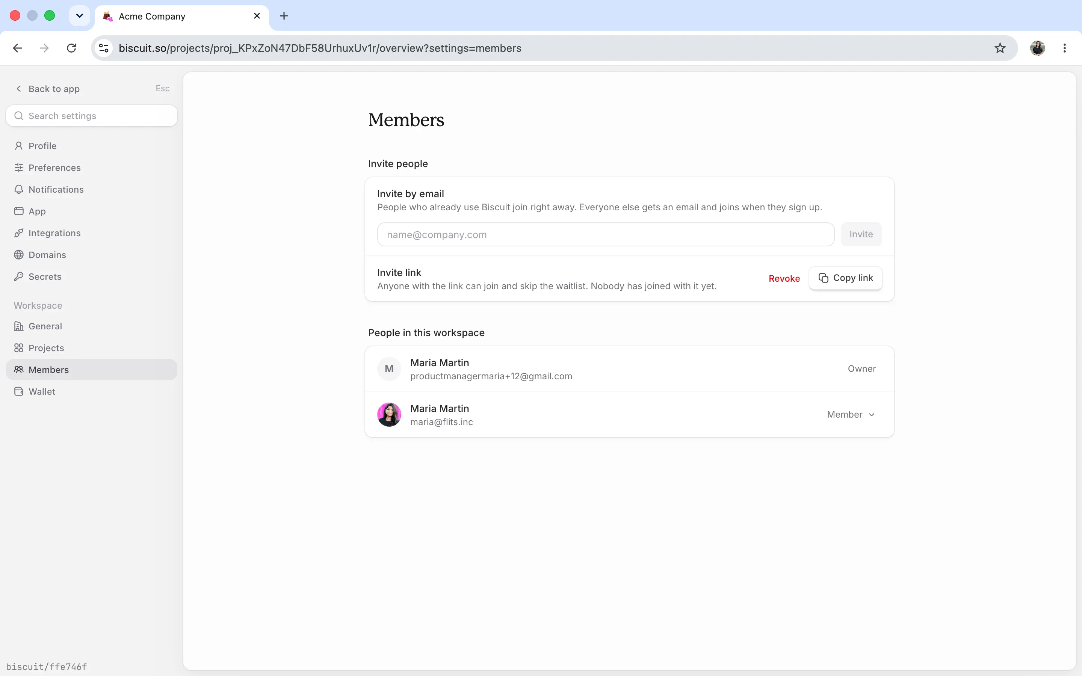Click the Projects grid icon
Image resolution: width=1082 pixels, height=676 pixels.
(18, 348)
